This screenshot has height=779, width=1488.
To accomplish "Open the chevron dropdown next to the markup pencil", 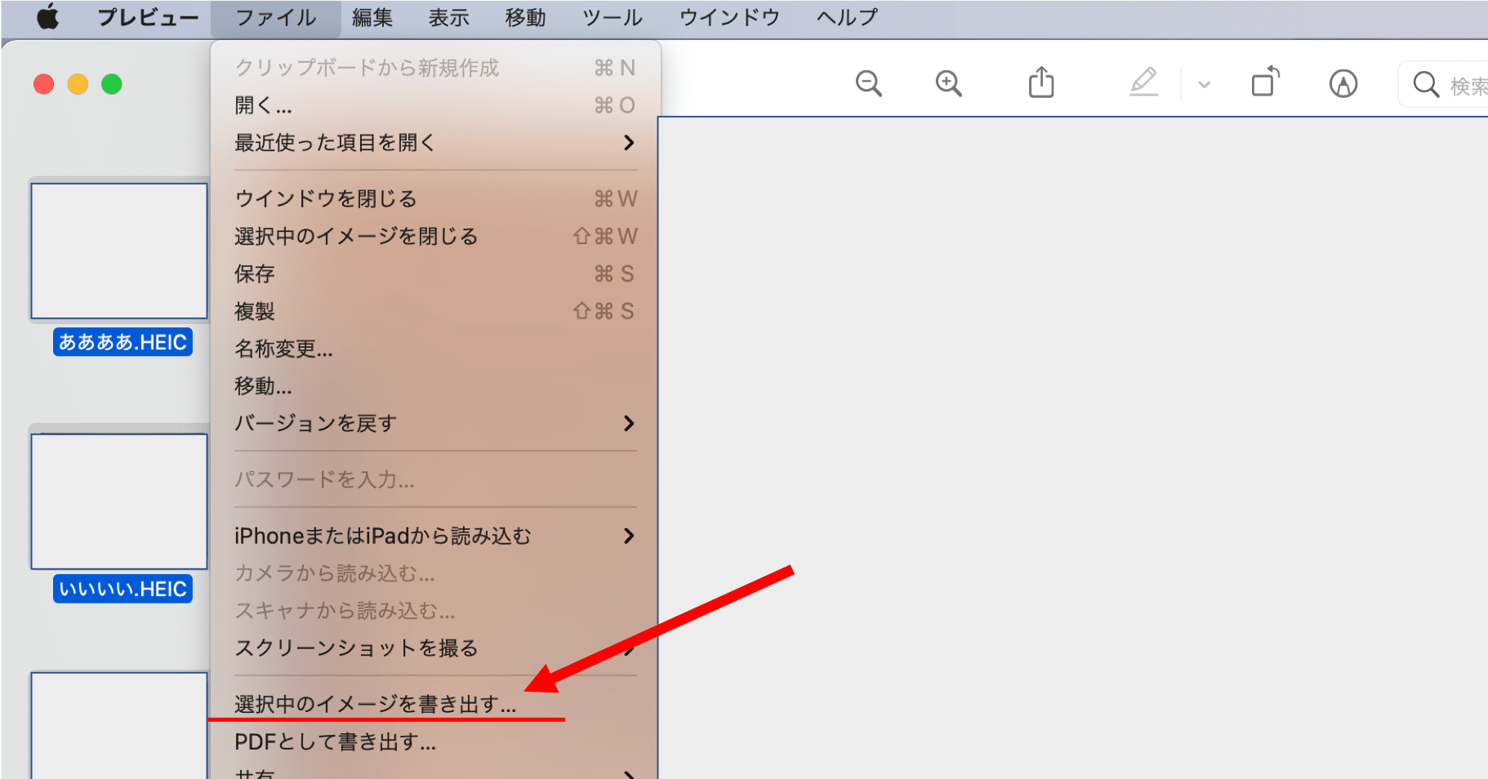I will pos(1203,83).
